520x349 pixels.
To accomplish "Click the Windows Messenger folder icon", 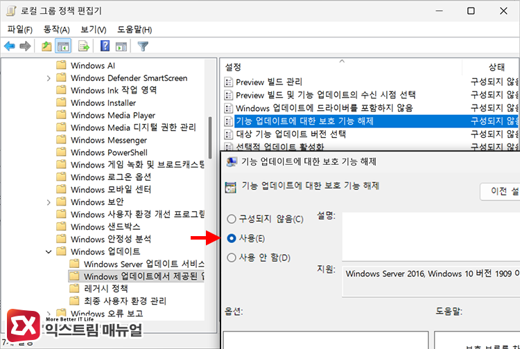I will point(61,140).
